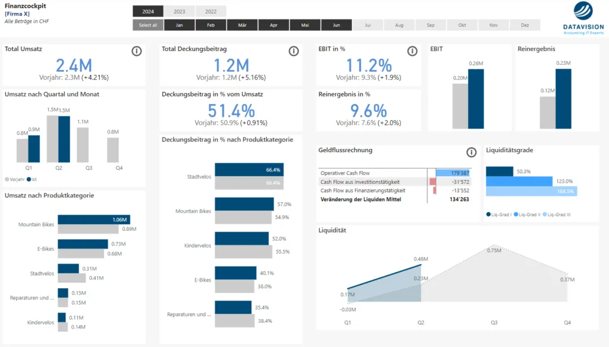Toggle the Mai month slicer

[x=305, y=25]
